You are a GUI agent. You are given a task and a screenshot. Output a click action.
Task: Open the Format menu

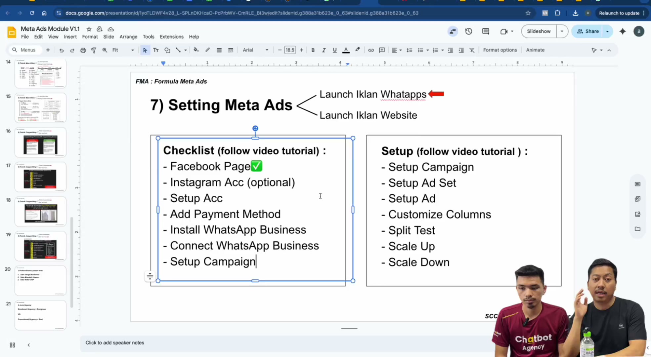90,37
